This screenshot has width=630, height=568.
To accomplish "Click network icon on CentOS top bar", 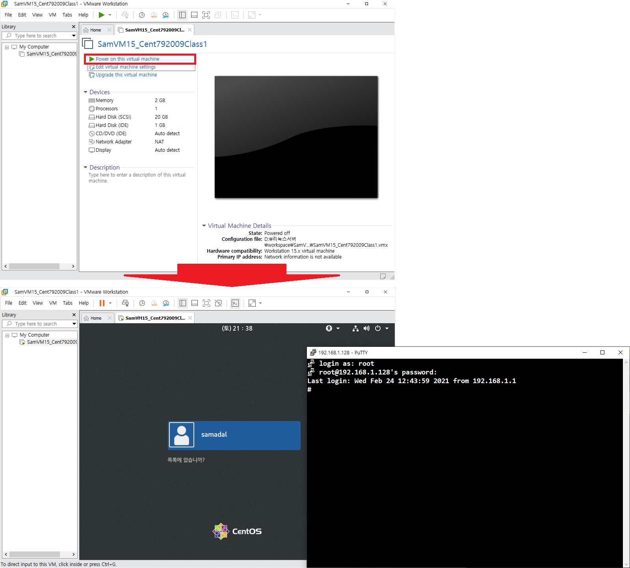I will tap(355, 328).
